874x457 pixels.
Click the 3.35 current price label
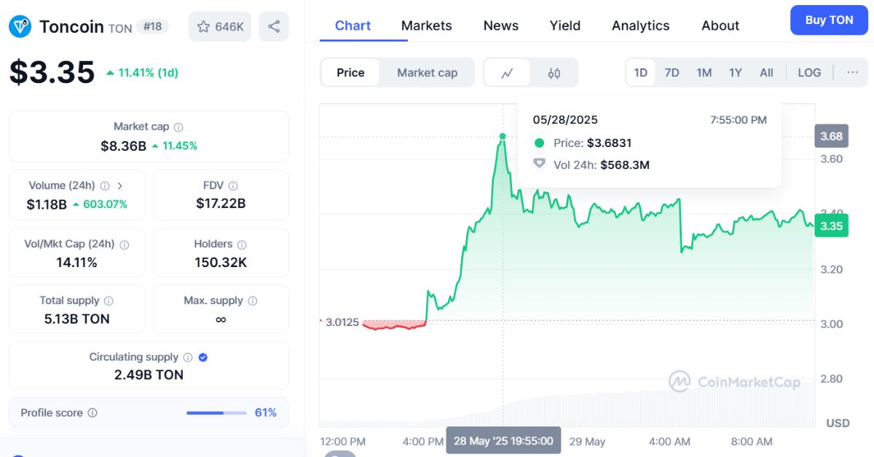(831, 226)
